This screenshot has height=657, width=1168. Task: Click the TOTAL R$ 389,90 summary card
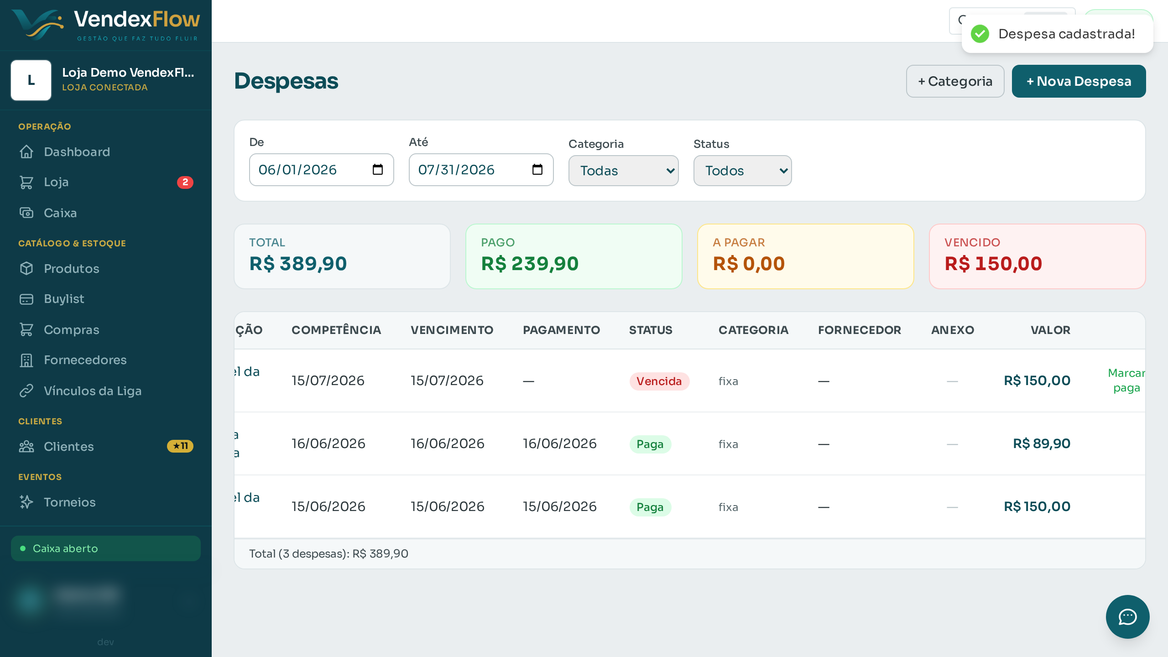click(342, 256)
